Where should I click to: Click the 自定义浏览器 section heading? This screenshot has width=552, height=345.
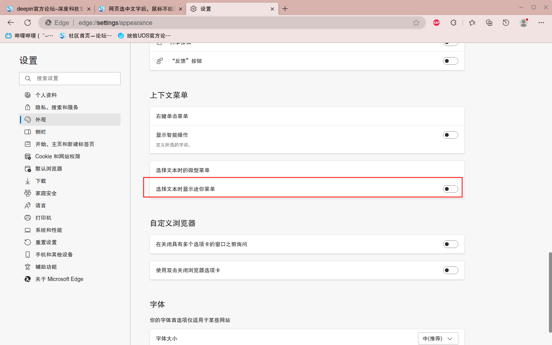coord(173,223)
